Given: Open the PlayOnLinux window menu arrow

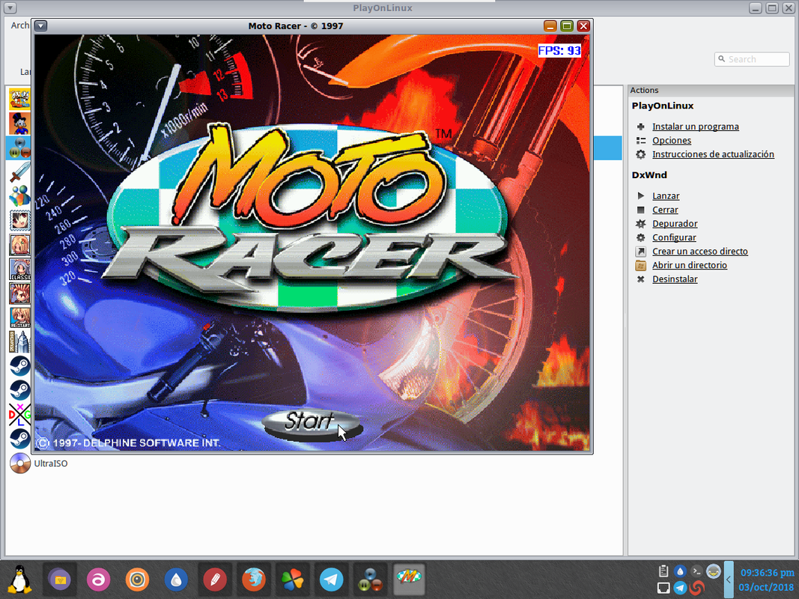Looking at the screenshot, I should [x=10, y=7].
